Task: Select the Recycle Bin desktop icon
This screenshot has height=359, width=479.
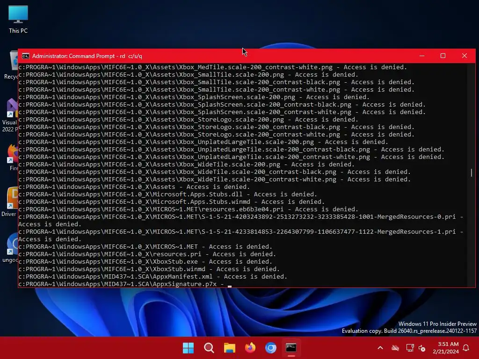Action: tap(12, 65)
